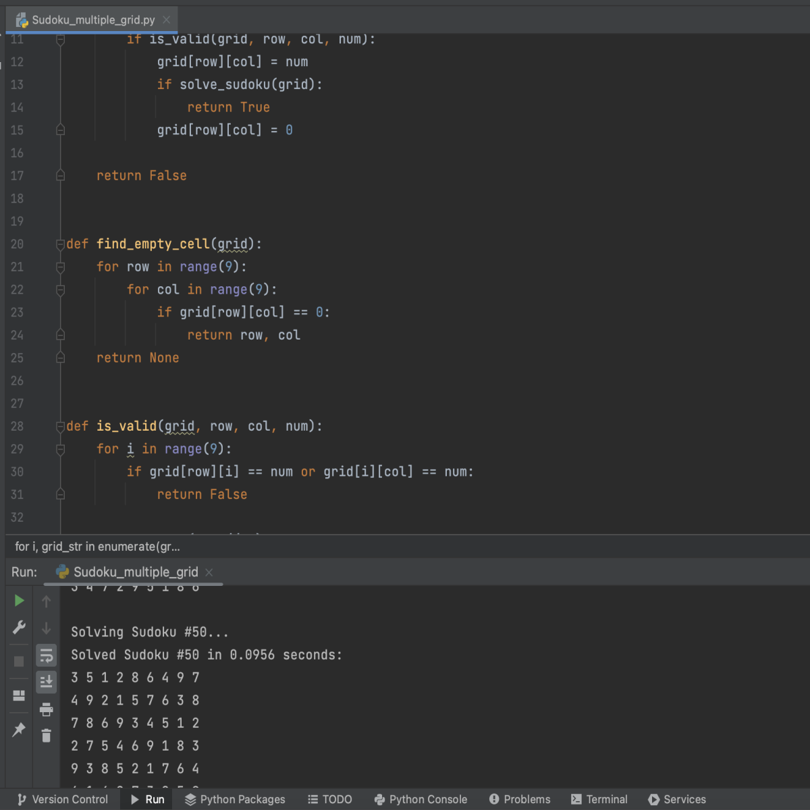Open the Problems tool window

pos(520,799)
